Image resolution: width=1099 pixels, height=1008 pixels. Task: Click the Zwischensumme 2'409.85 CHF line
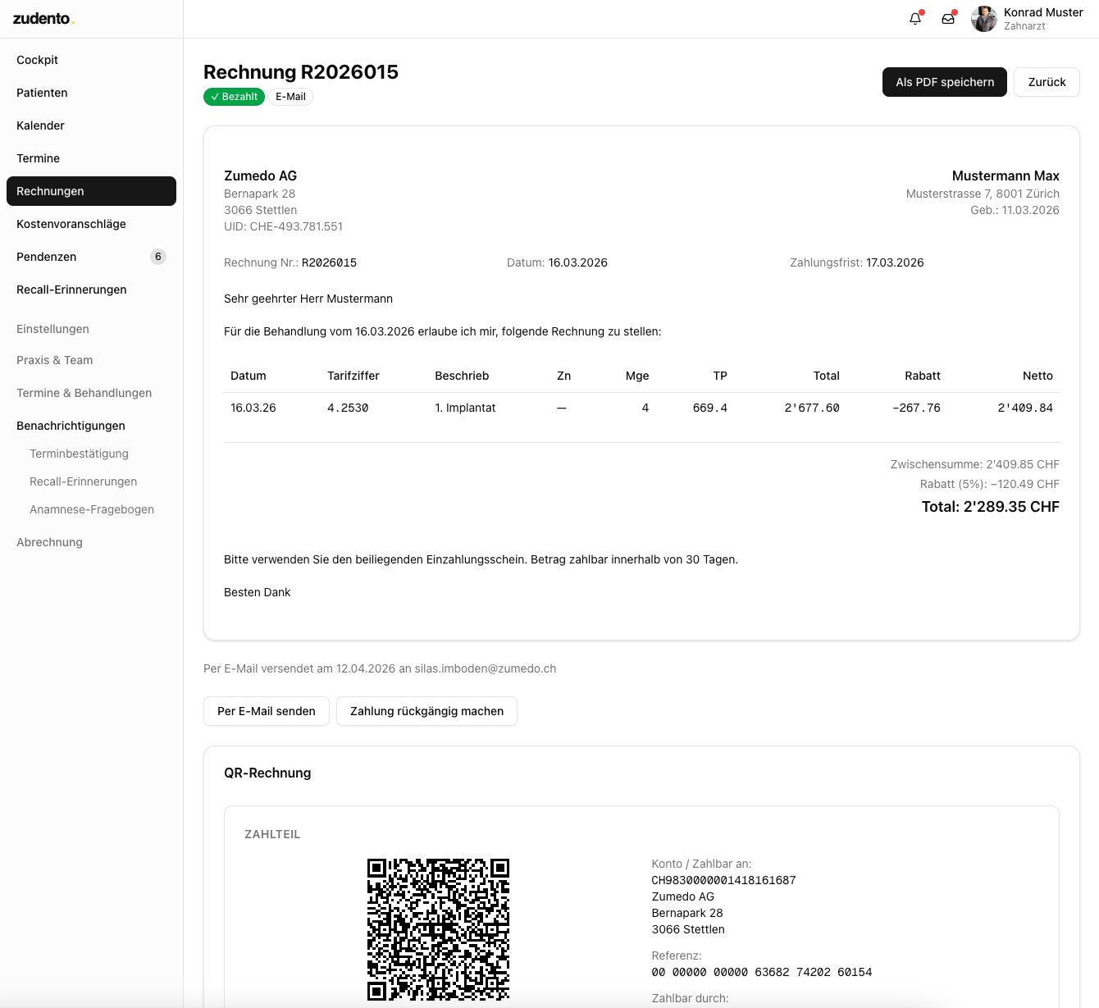[974, 464]
